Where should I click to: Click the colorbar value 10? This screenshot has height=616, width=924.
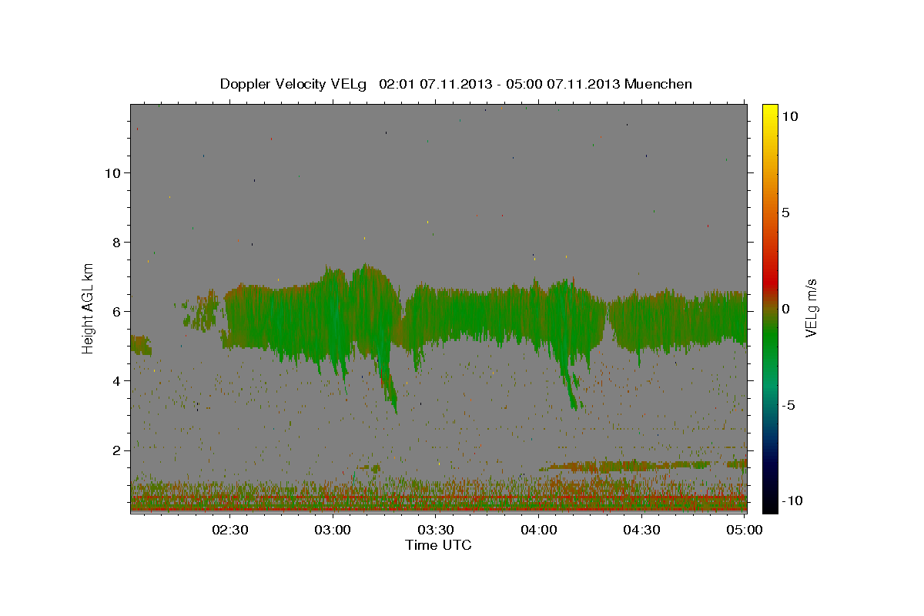tap(789, 116)
